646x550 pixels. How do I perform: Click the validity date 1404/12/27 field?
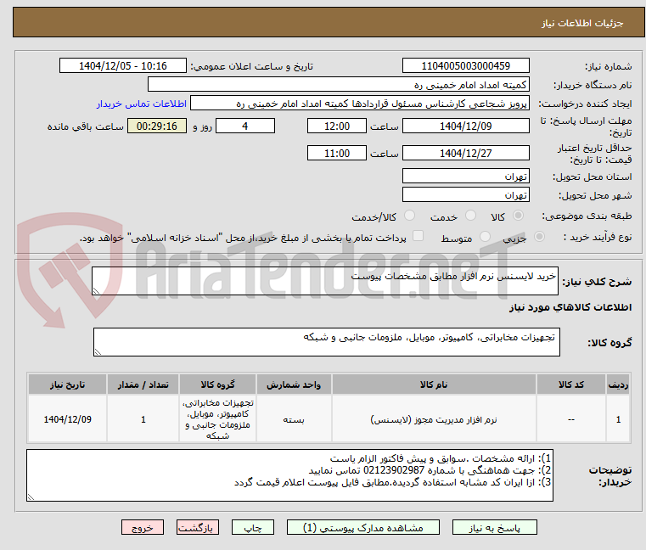pos(465,154)
